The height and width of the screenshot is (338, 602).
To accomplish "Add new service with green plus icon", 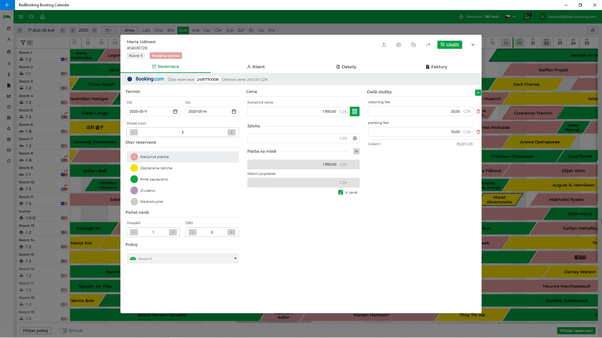I will (x=478, y=93).
